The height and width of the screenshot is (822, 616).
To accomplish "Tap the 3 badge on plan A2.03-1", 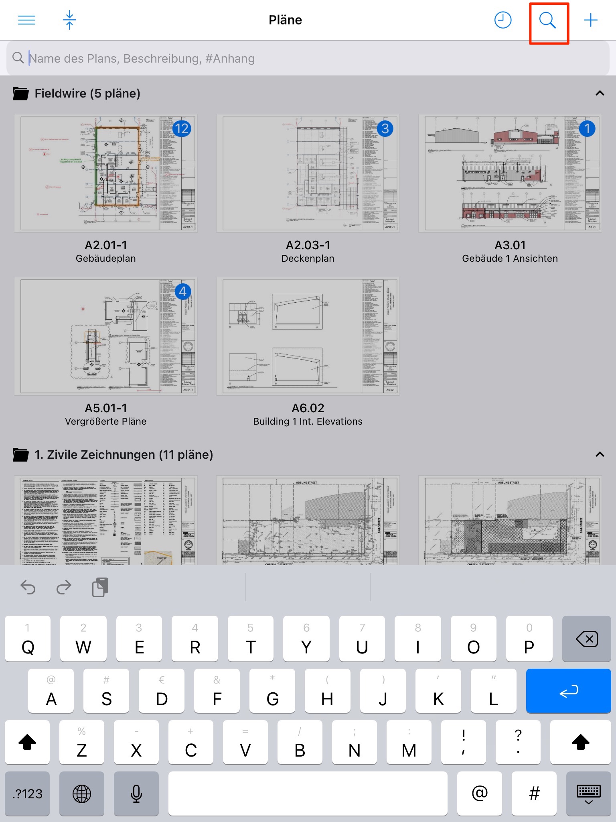I will pyautogui.click(x=385, y=129).
